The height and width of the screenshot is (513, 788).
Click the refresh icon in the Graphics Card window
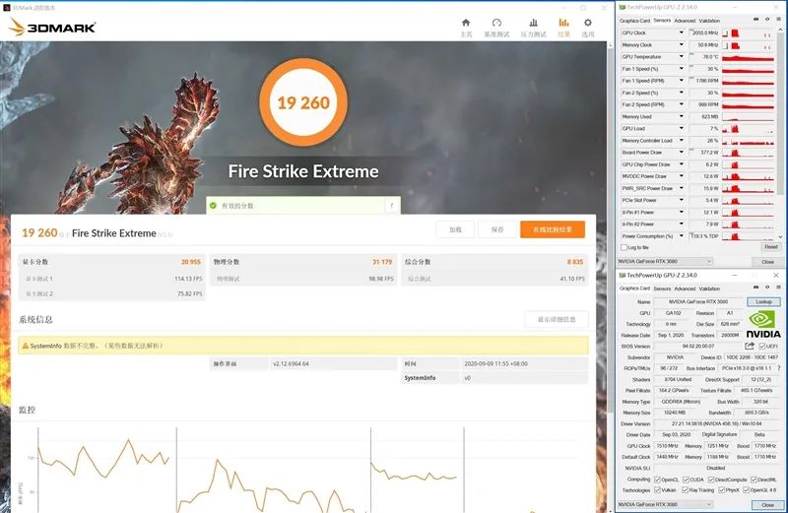[x=767, y=288]
